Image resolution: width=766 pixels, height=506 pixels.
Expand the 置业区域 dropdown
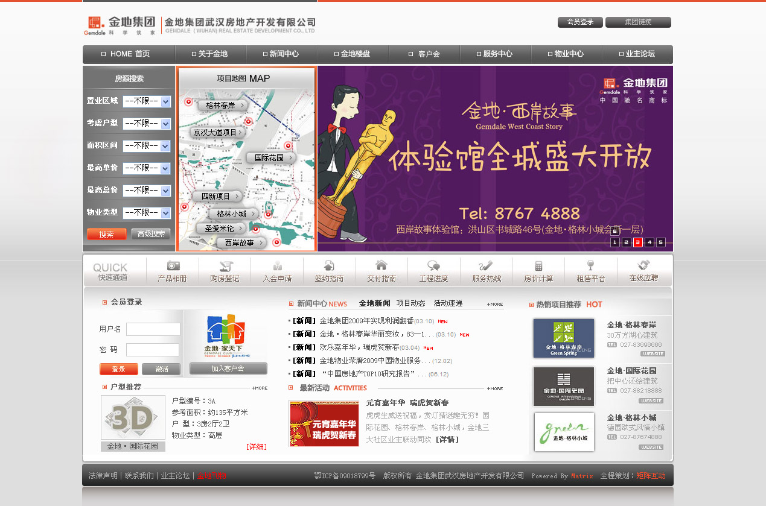[x=147, y=101]
